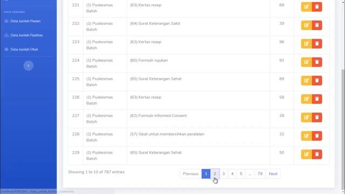Open Data Jumlah Pasien in sidebar
The width and height of the screenshot is (345, 194).
pos(23,21)
